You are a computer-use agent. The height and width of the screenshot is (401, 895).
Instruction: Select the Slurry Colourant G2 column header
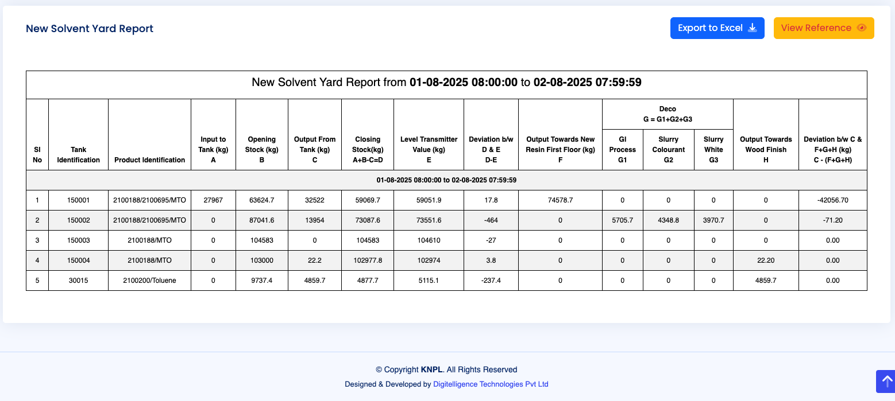tap(668, 150)
